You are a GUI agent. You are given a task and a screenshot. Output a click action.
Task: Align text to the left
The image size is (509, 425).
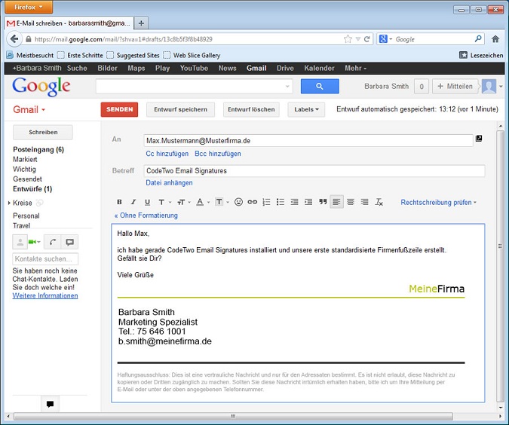[x=336, y=202]
